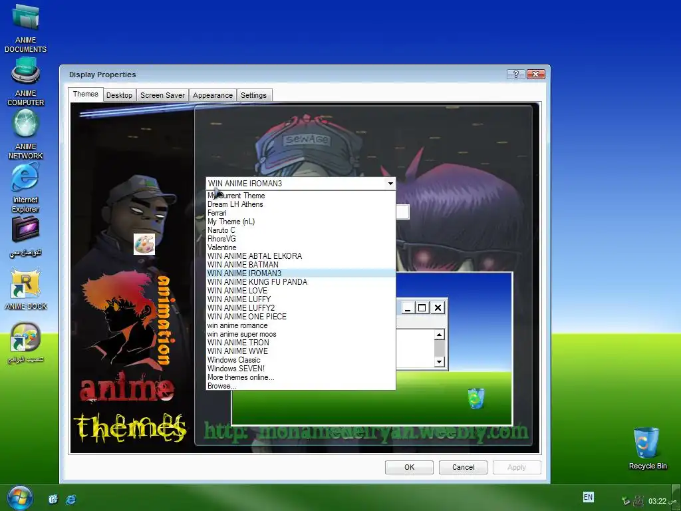Choose the Windows SEVEN! theme
Viewport: 681px width, 511px height.
301,369
